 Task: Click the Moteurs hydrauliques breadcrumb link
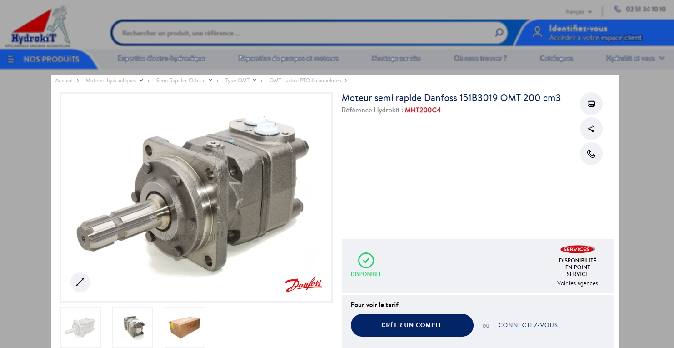[111, 81]
